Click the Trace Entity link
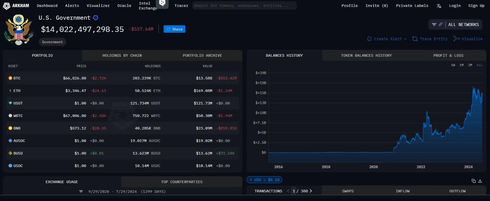The width and height of the screenshot is (490, 201). tap(430, 39)
